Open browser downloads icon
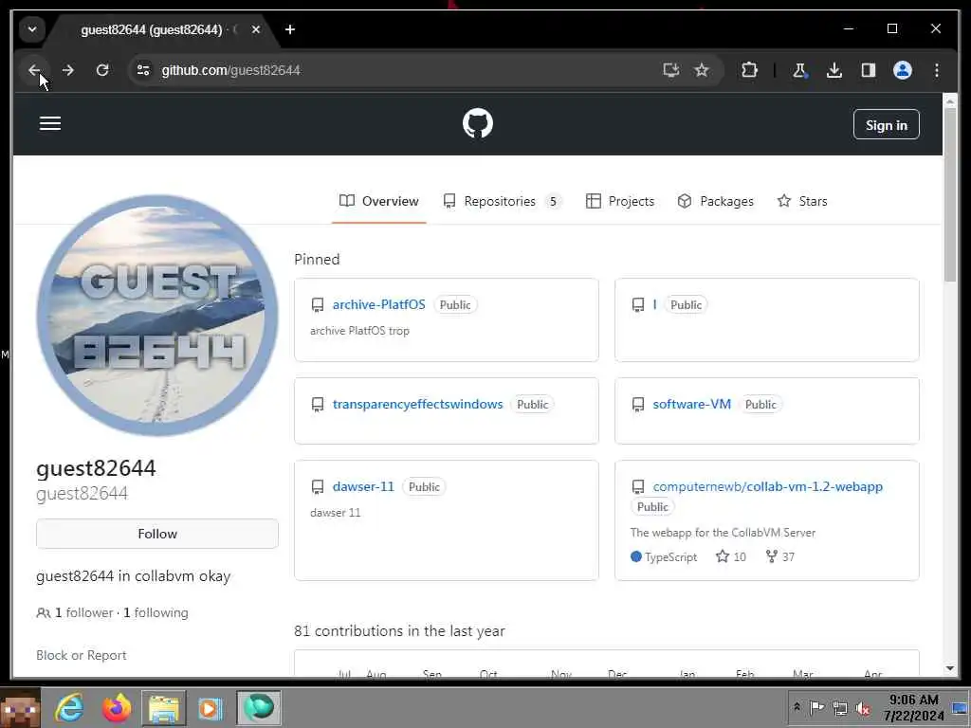This screenshot has width=971, height=728. (834, 70)
